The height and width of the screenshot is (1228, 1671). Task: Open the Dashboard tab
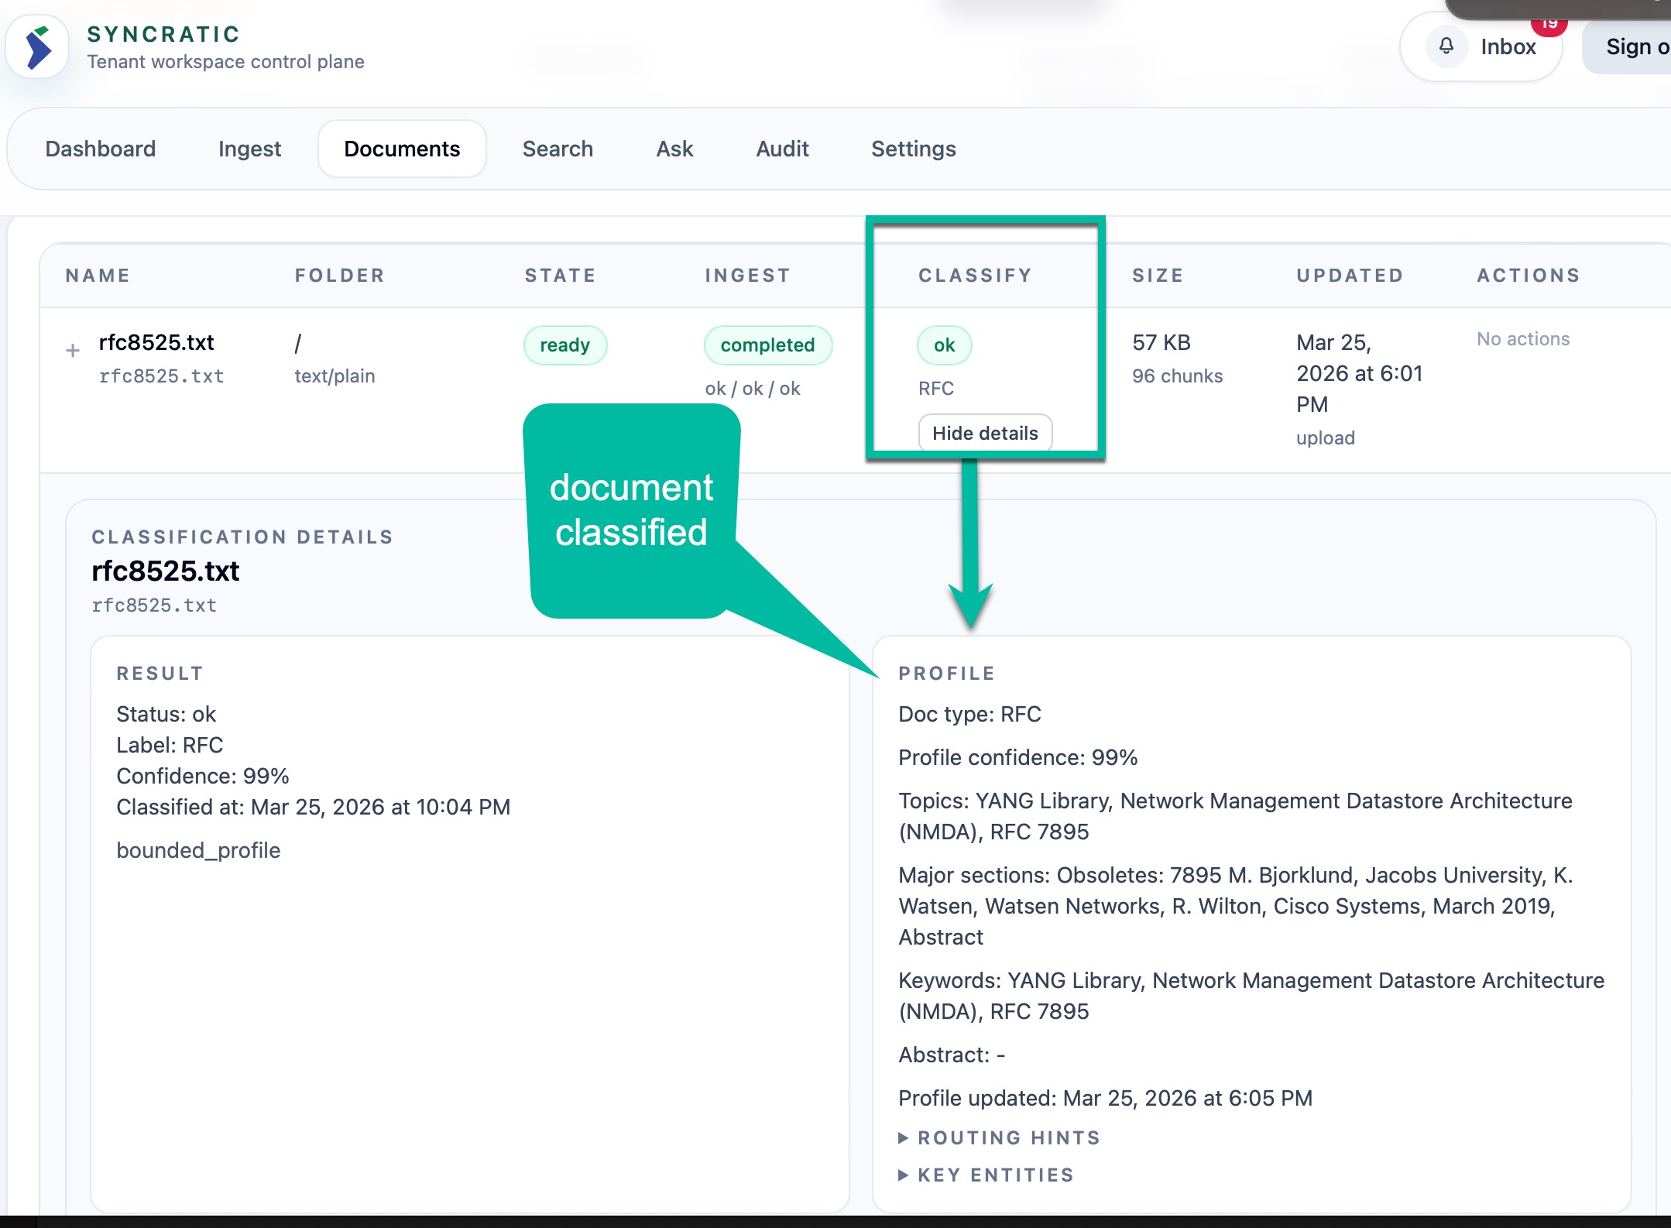(100, 149)
